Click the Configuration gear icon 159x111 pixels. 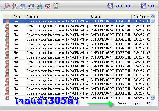tap(110, 5)
